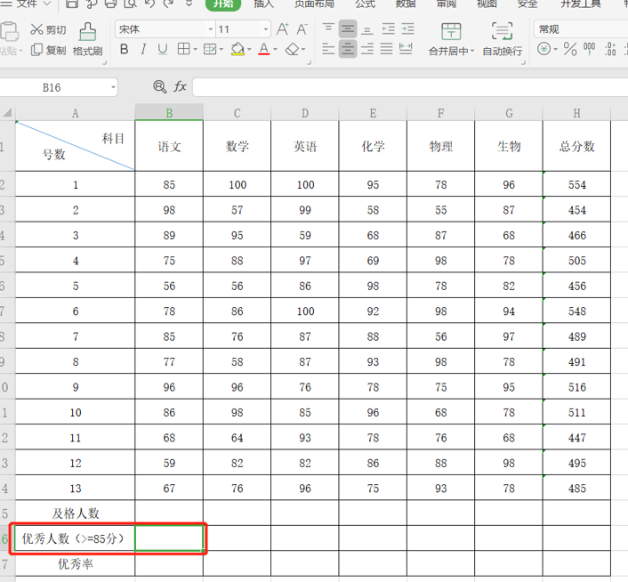This screenshot has height=582, width=628.
Task: Apply thousands separator 000 format
Action: click(x=589, y=49)
